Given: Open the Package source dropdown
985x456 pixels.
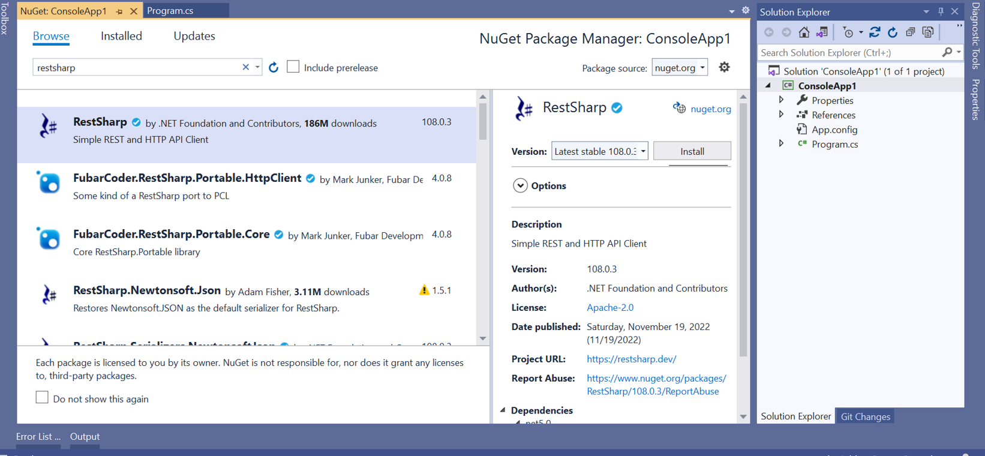Looking at the screenshot, I should point(680,68).
